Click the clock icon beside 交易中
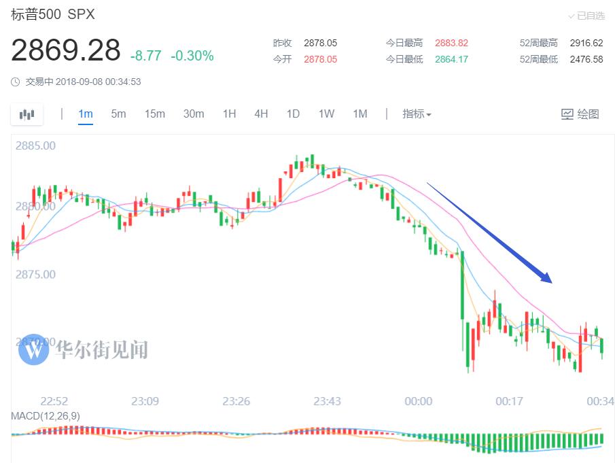 pos(16,82)
